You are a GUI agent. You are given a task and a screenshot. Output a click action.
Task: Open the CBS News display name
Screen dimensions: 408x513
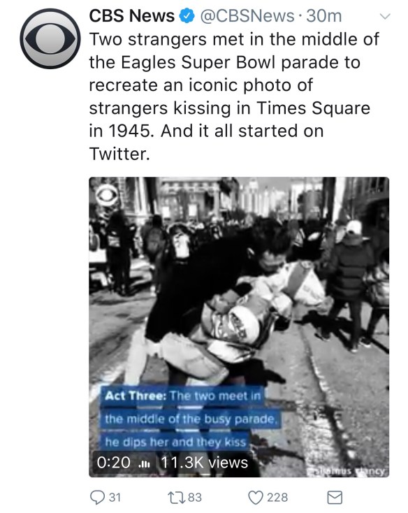click(x=132, y=15)
